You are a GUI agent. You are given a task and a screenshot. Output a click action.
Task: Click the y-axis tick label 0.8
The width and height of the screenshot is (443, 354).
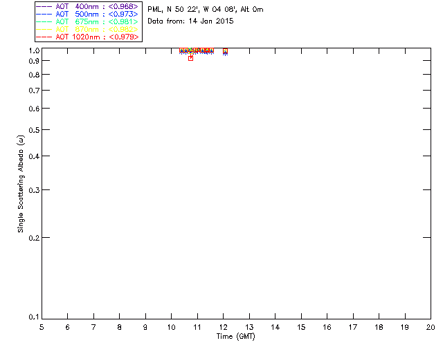point(34,75)
